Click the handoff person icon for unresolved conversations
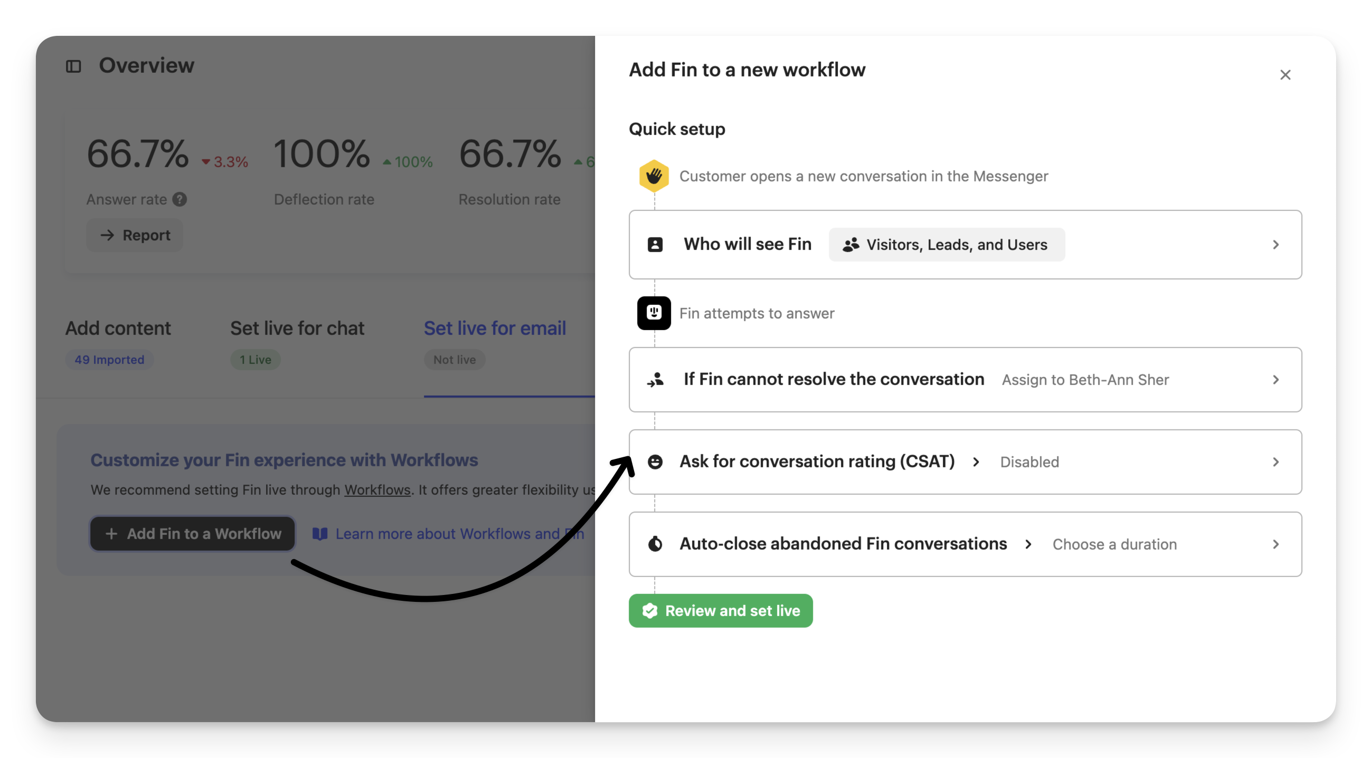This screenshot has width=1372, height=758. 655,380
